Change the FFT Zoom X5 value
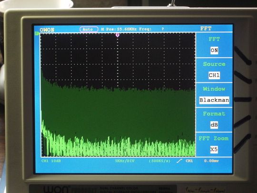This screenshot has width=257, height=193. point(214,149)
